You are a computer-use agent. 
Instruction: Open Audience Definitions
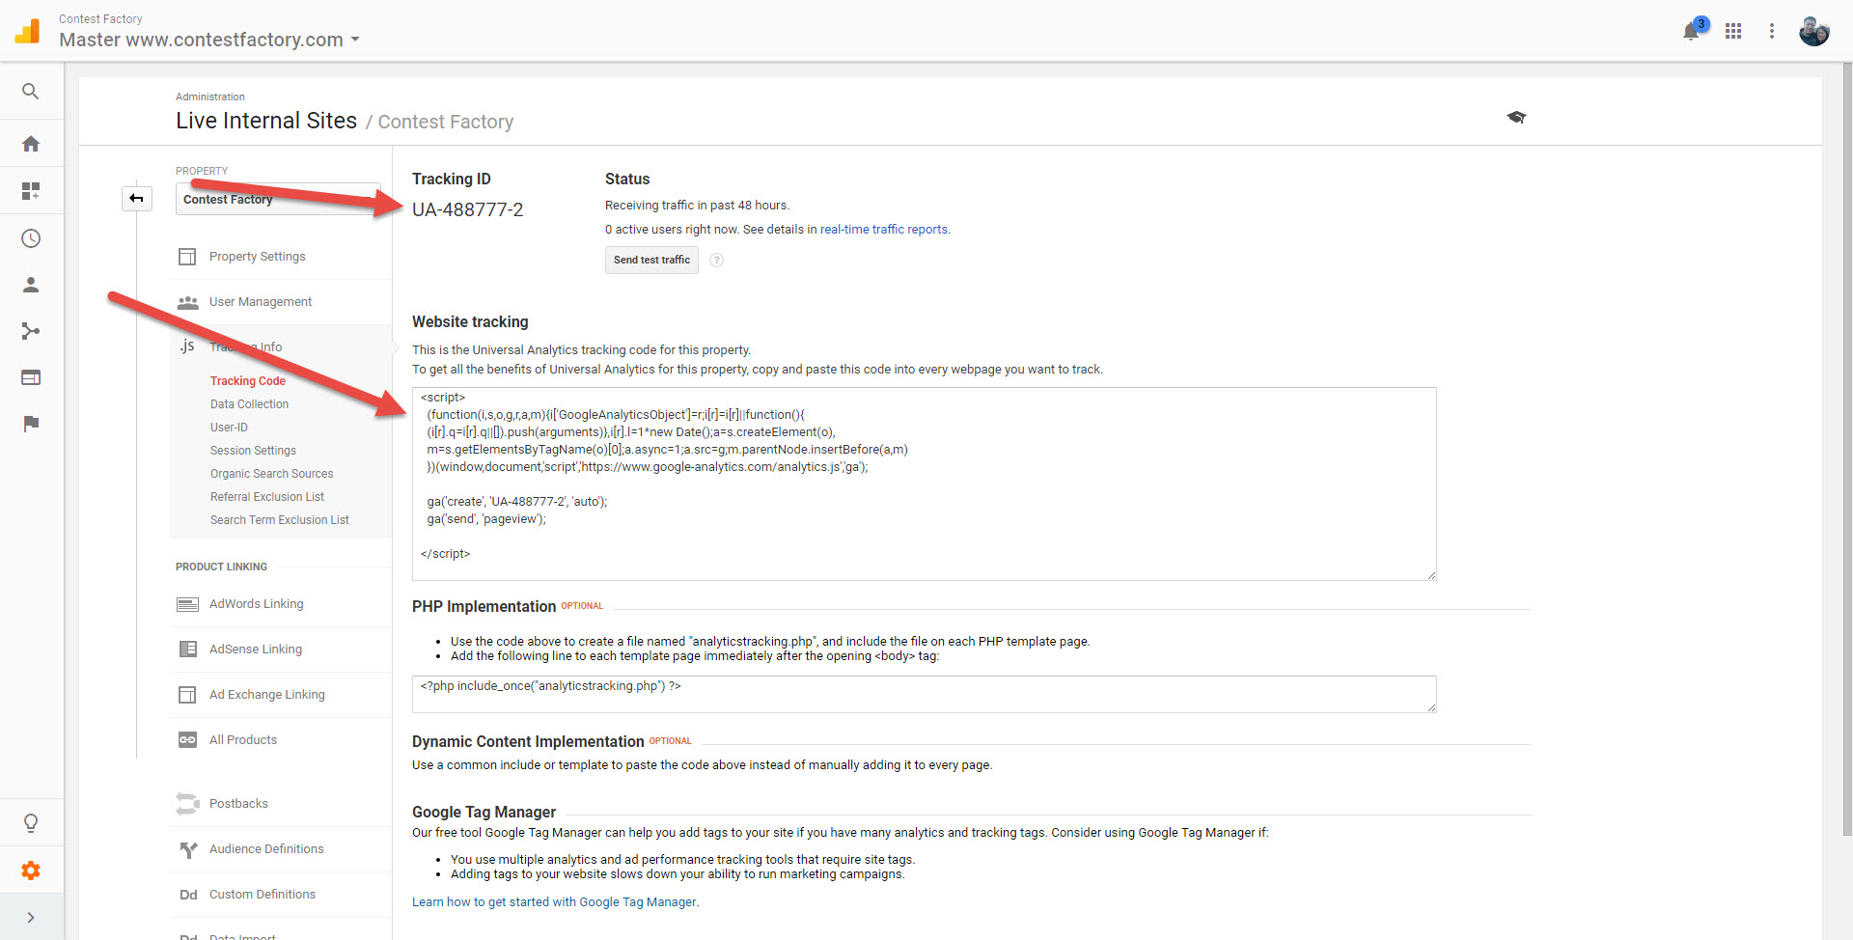tap(266, 849)
